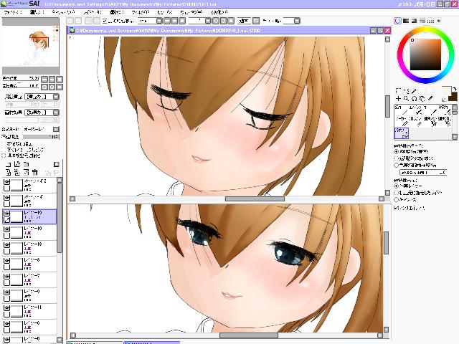Select the eyedropper tool
The width and height of the screenshot is (459, 344).
pyautogui.click(x=430, y=99)
